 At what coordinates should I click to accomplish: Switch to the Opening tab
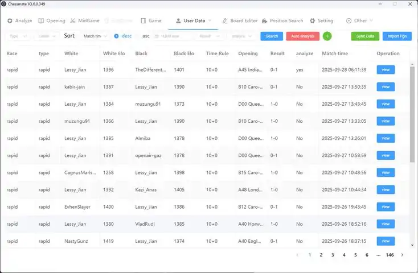click(x=52, y=21)
